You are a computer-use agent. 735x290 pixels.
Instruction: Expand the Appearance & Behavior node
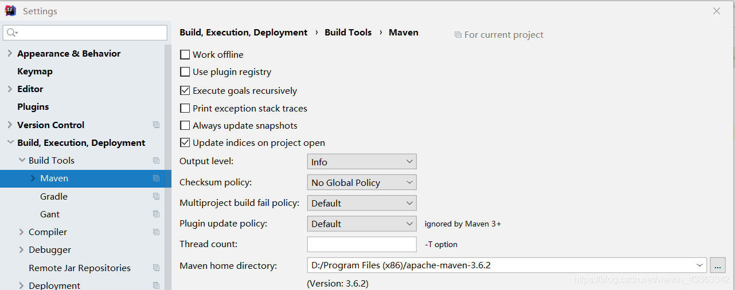tap(10, 53)
